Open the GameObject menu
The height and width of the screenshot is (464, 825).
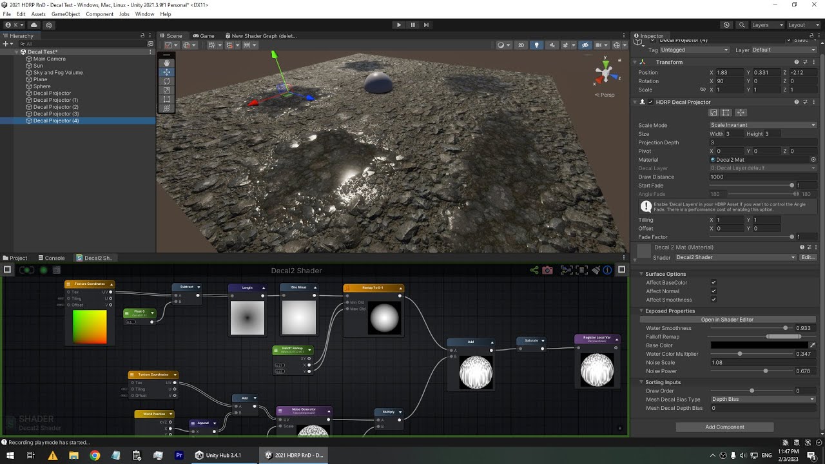pos(66,14)
